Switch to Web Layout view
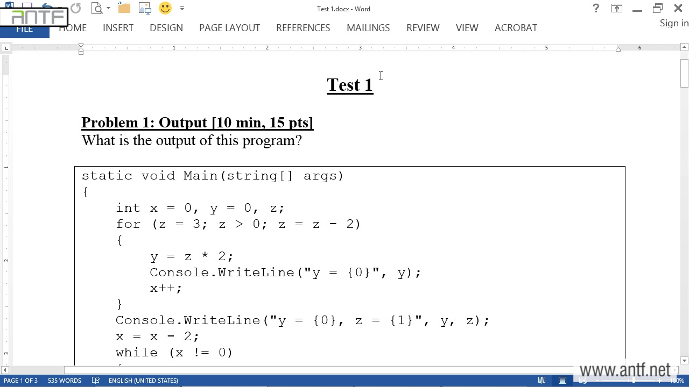Image resolution: width=689 pixels, height=387 pixels. [x=582, y=381]
